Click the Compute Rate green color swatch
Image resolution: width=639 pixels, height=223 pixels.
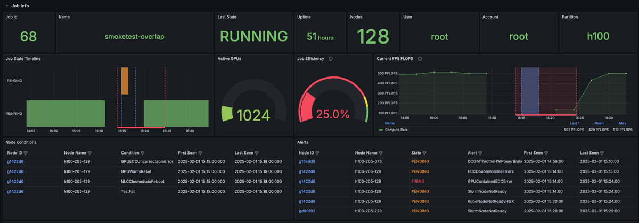pyautogui.click(x=381, y=129)
